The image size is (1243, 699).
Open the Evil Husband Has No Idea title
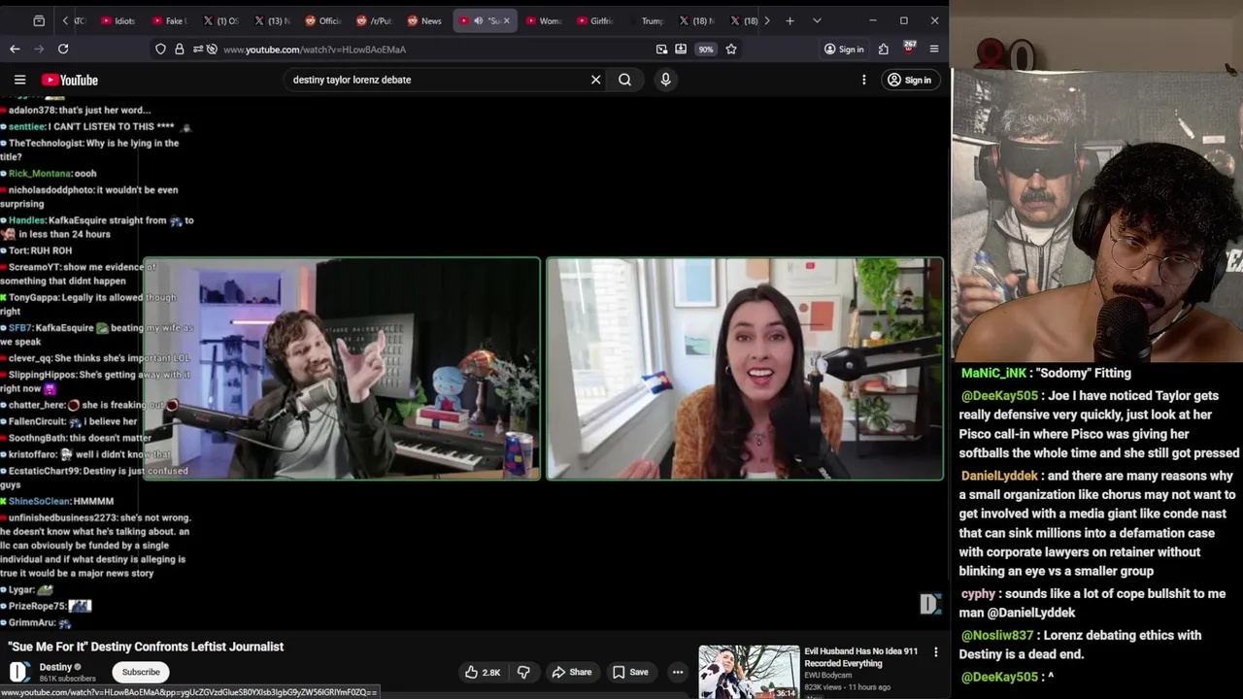[x=860, y=657]
